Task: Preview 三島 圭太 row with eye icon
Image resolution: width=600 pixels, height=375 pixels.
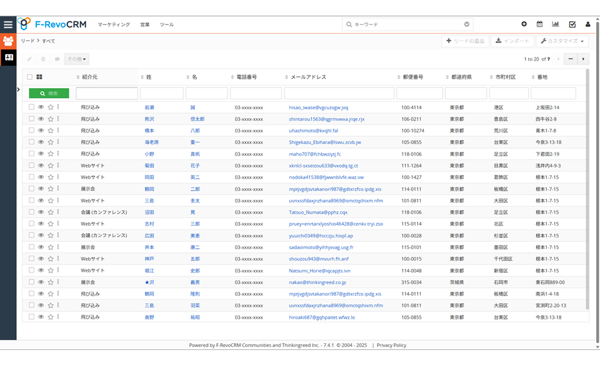Action: click(x=41, y=201)
